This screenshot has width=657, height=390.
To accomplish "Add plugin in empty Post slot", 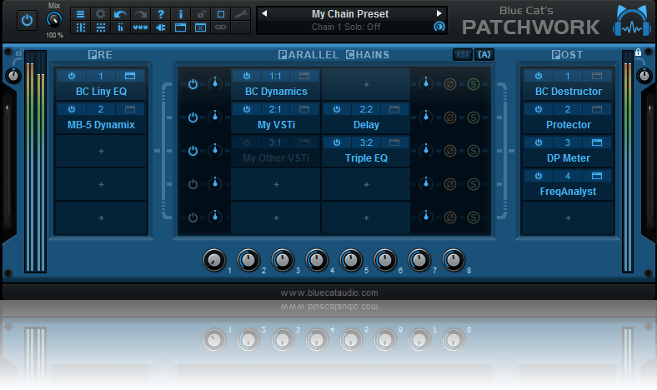I will 568,217.
